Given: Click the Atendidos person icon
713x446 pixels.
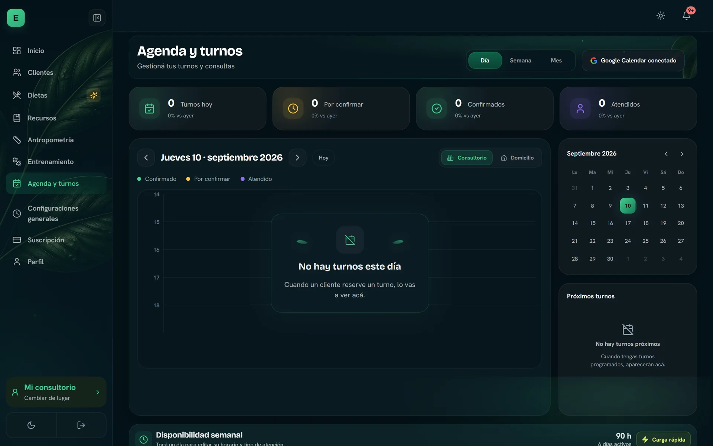Looking at the screenshot, I should tap(580, 109).
